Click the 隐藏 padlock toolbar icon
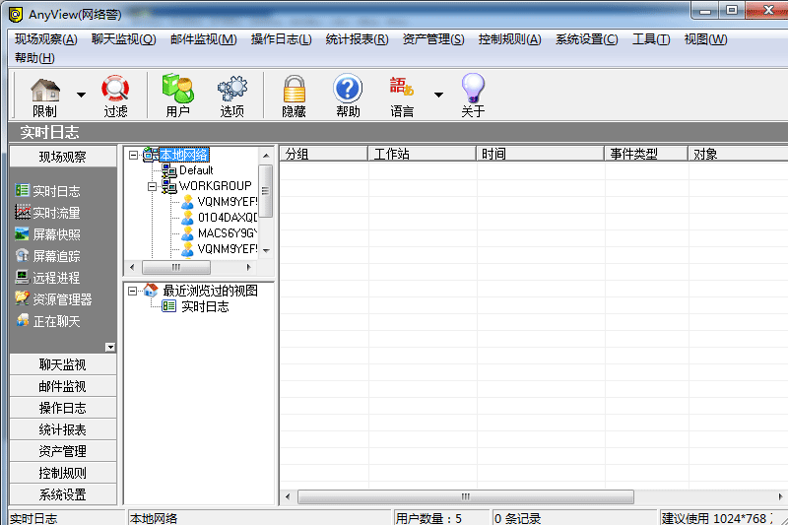 coord(294,96)
